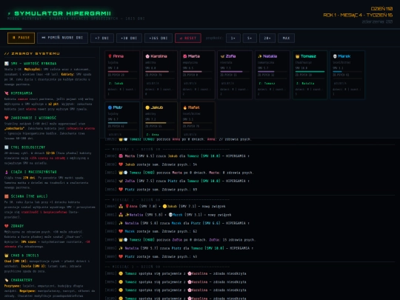Screen dimensions: 400x300
Task: Pause the simulation with the PAUSE button
Action: [21, 38]
